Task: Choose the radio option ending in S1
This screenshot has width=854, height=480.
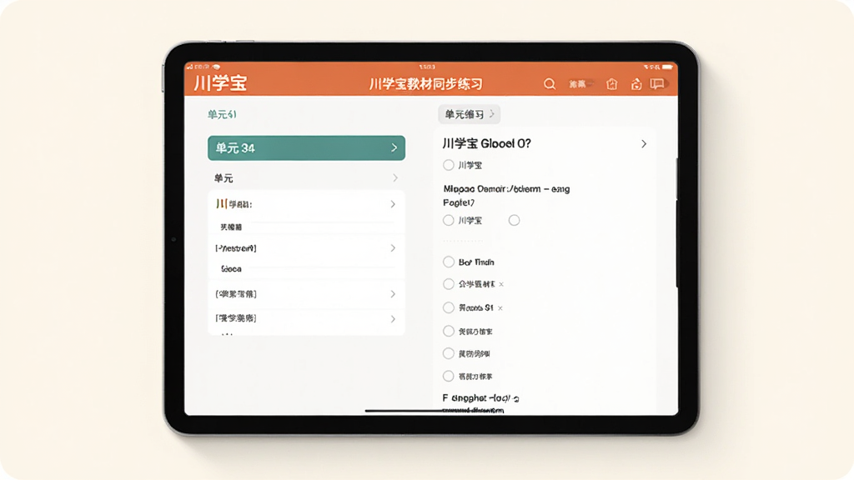Action: (x=448, y=307)
